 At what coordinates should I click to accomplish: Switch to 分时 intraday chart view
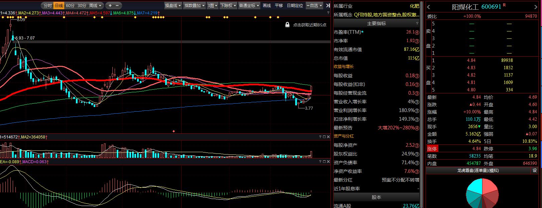tap(47, 6)
